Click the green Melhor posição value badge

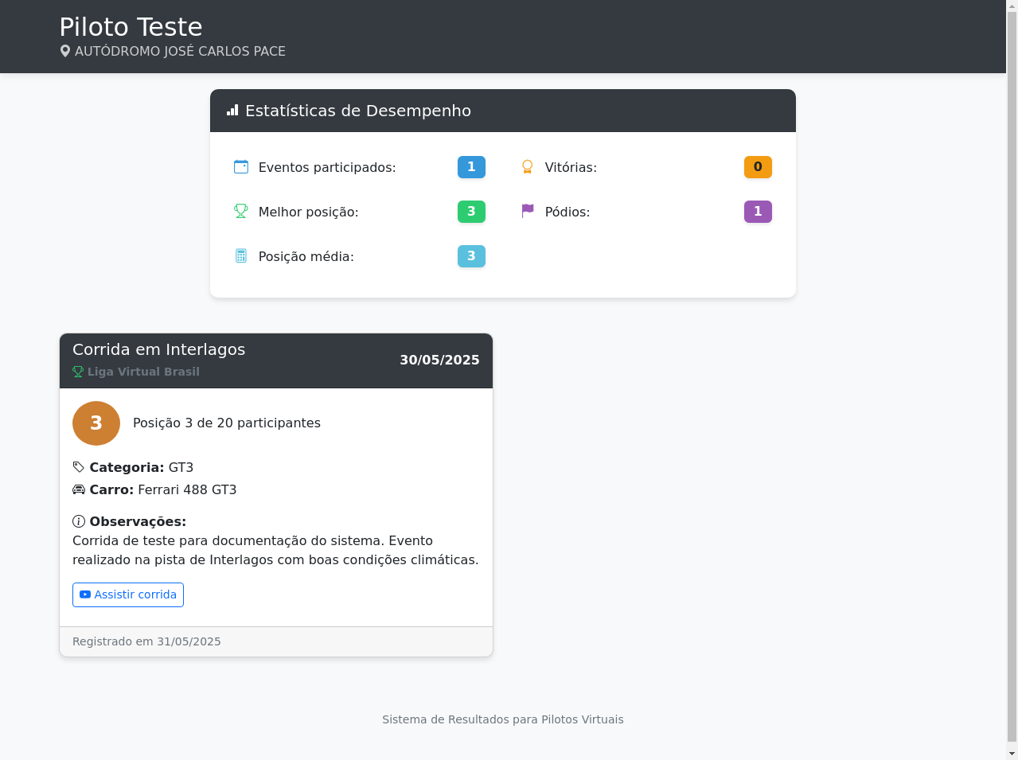pyautogui.click(x=471, y=212)
